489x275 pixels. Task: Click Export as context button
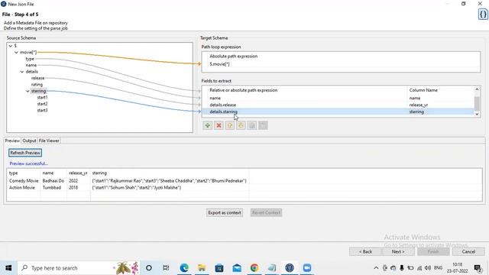225,212
